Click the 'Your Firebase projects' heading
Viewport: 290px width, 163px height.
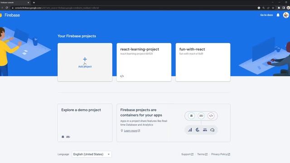77,36
